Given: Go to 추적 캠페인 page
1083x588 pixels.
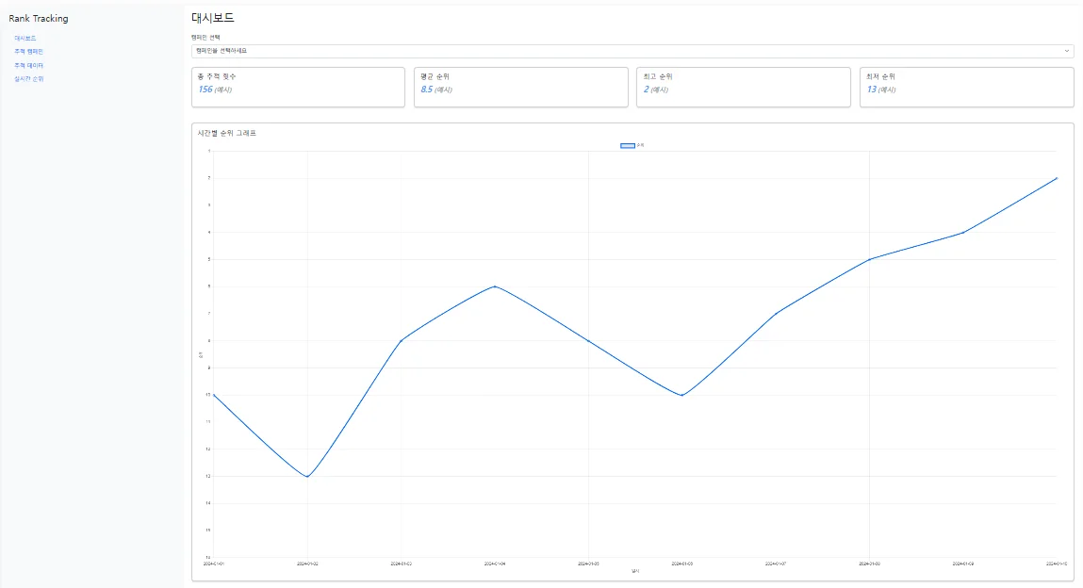Looking at the screenshot, I should [x=28, y=51].
